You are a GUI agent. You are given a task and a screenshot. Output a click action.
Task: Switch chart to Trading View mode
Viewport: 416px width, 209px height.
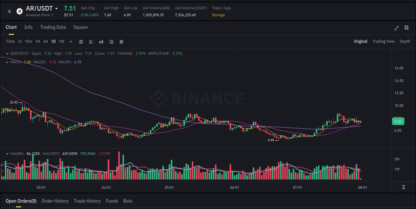coord(383,41)
